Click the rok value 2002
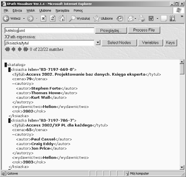This screenshot has height=177, width=186. click(x=28, y=111)
